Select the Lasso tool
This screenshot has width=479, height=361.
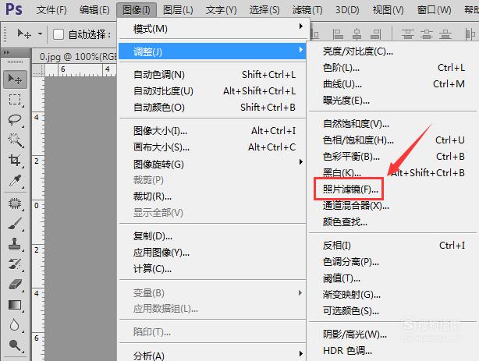pyautogui.click(x=15, y=120)
